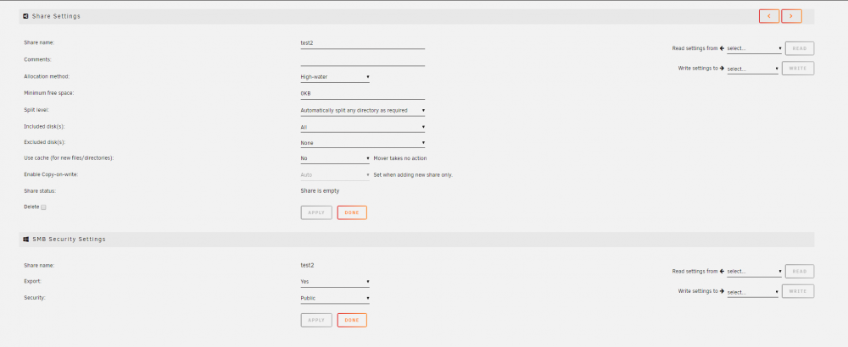Click the Write button in Share Settings
Image resolution: width=848 pixels, height=347 pixels.
point(798,69)
